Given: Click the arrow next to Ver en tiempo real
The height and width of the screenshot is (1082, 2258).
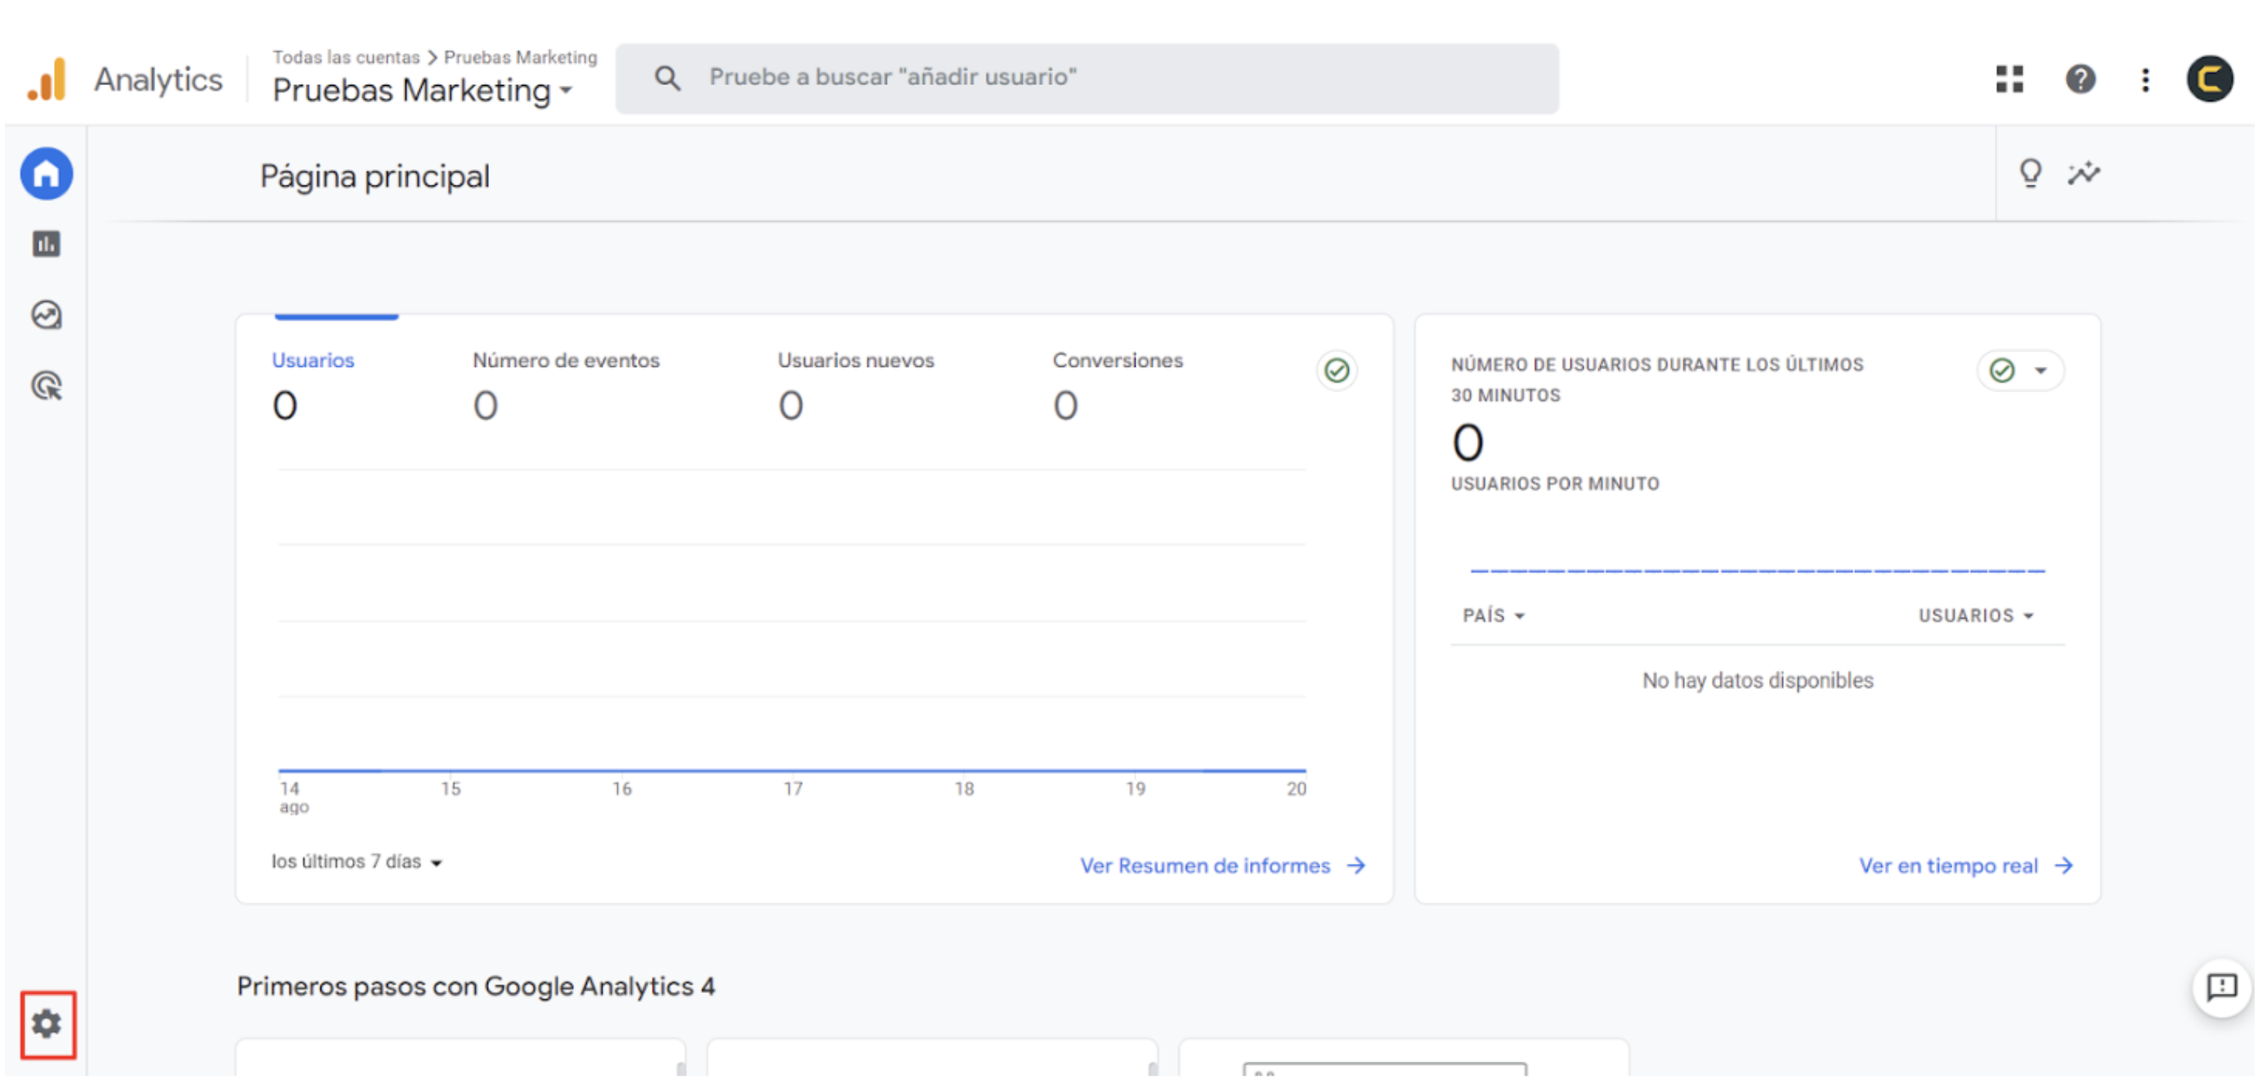Looking at the screenshot, I should (2063, 865).
